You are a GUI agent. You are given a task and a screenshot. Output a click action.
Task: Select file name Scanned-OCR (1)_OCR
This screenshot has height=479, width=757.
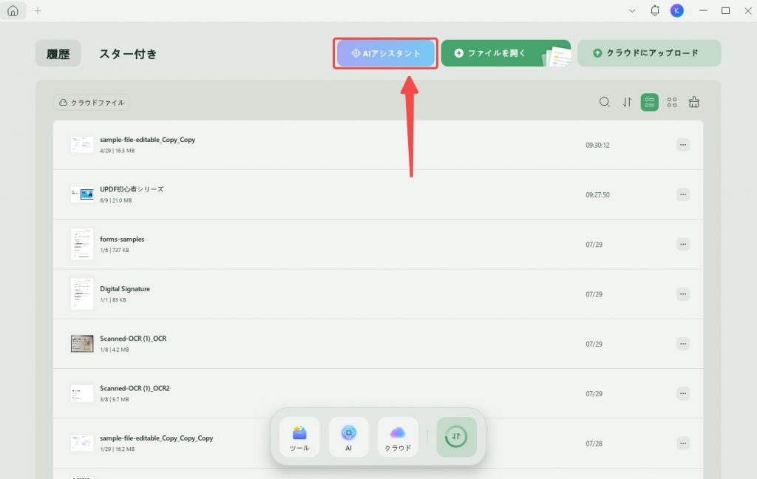coord(133,339)
